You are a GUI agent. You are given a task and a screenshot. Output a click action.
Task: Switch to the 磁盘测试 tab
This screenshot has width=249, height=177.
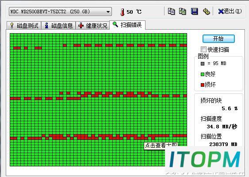point(24,25)
